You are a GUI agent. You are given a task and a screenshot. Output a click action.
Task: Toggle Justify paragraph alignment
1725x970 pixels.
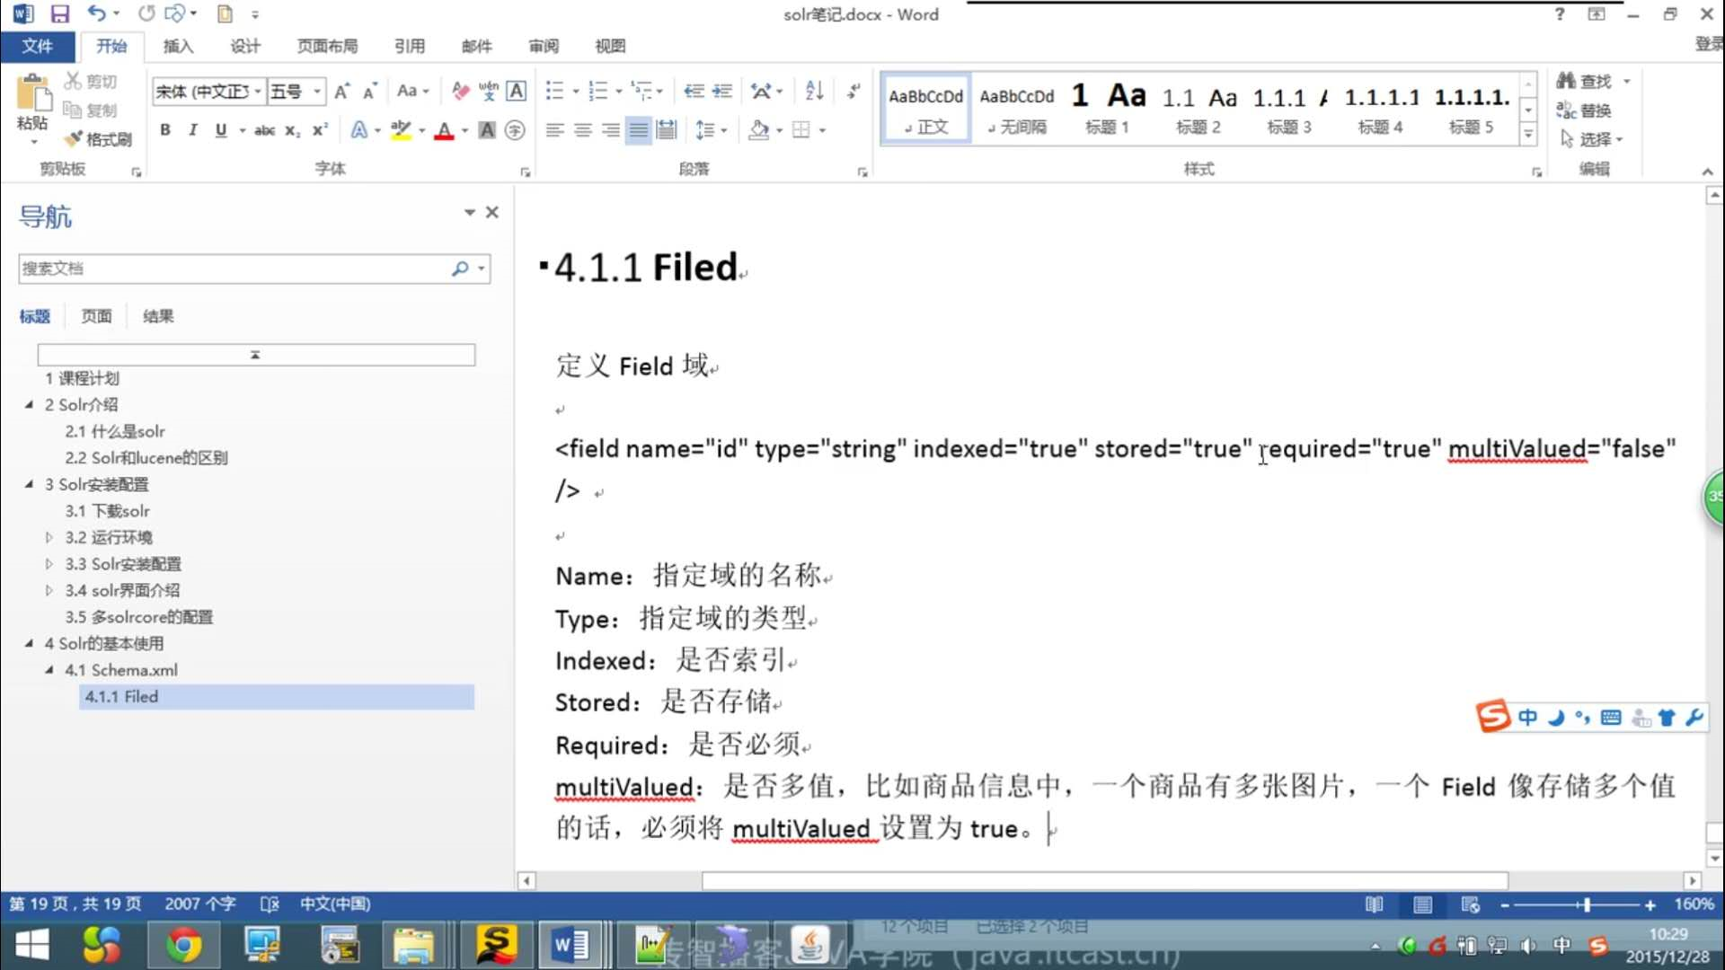(x=639, y=130)
